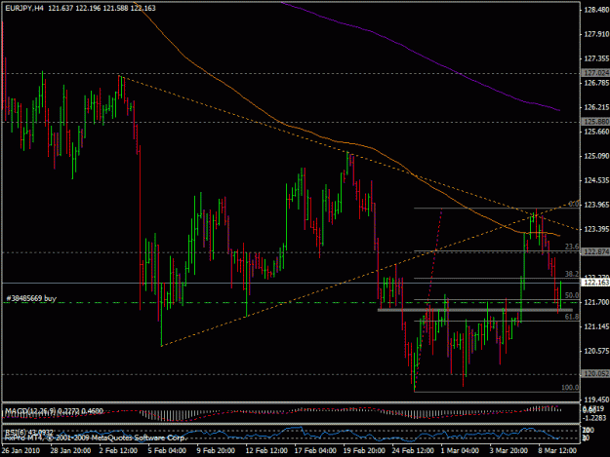Select the highlighted 127.024 level price tag
Viewport: 610px width, 457px height.
595,73
